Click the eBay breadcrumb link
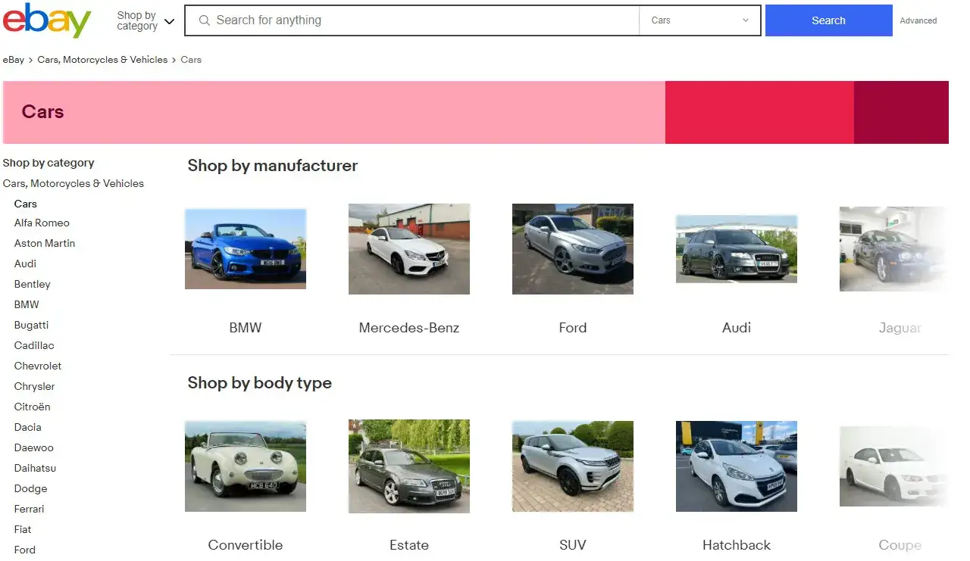Screen dimensions: 970x561 pyautogui.click(x=14, y=59)
